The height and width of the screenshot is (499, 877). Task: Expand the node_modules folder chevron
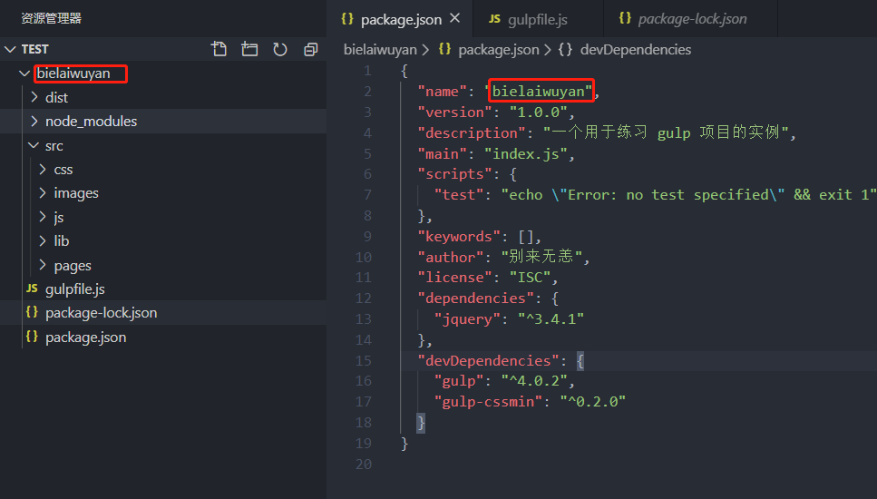point(34,121)
